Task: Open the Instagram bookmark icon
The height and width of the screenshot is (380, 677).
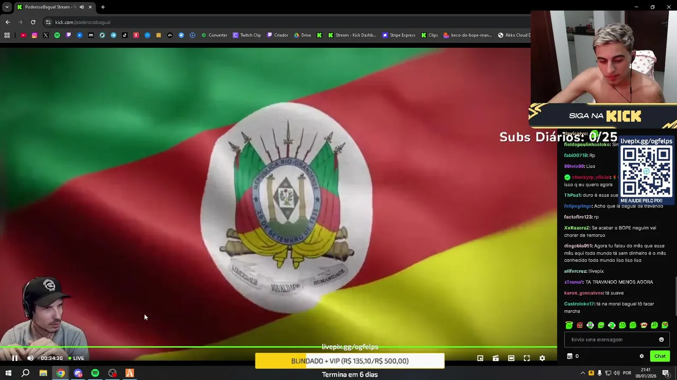Action: pos(34,35)
